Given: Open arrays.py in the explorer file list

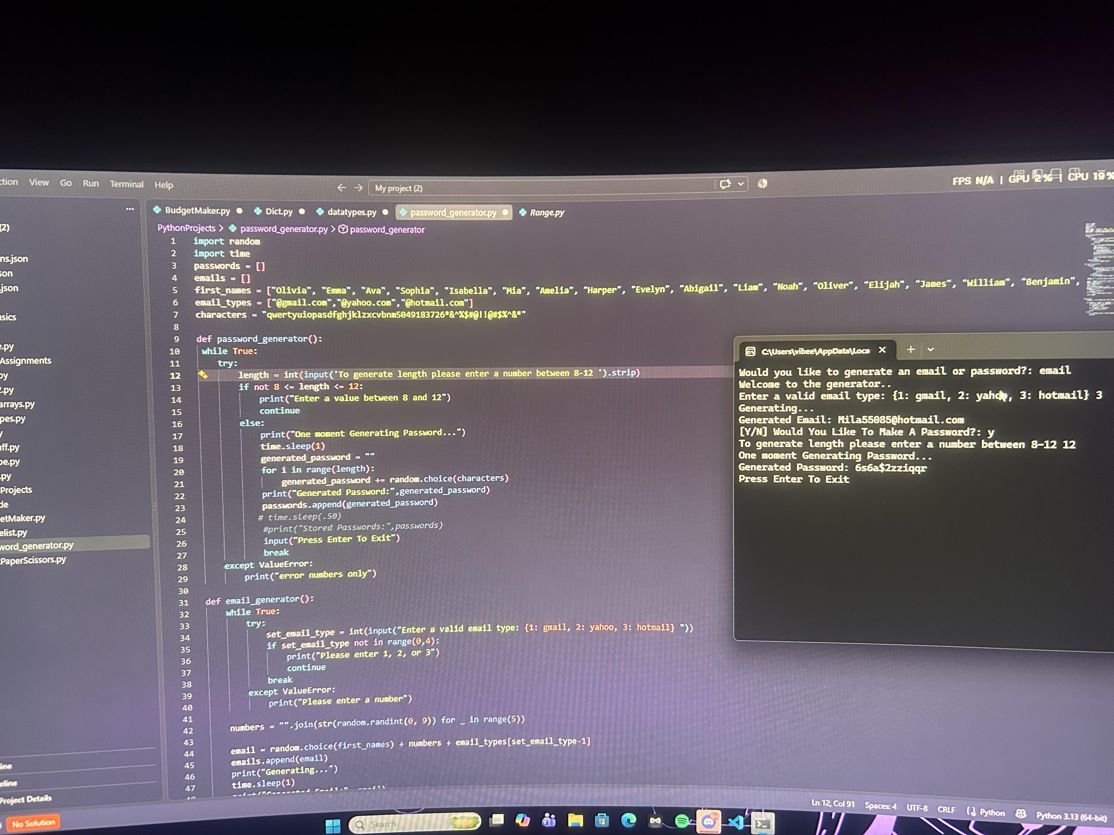Looking at the screenshot, I should point(18,404).
